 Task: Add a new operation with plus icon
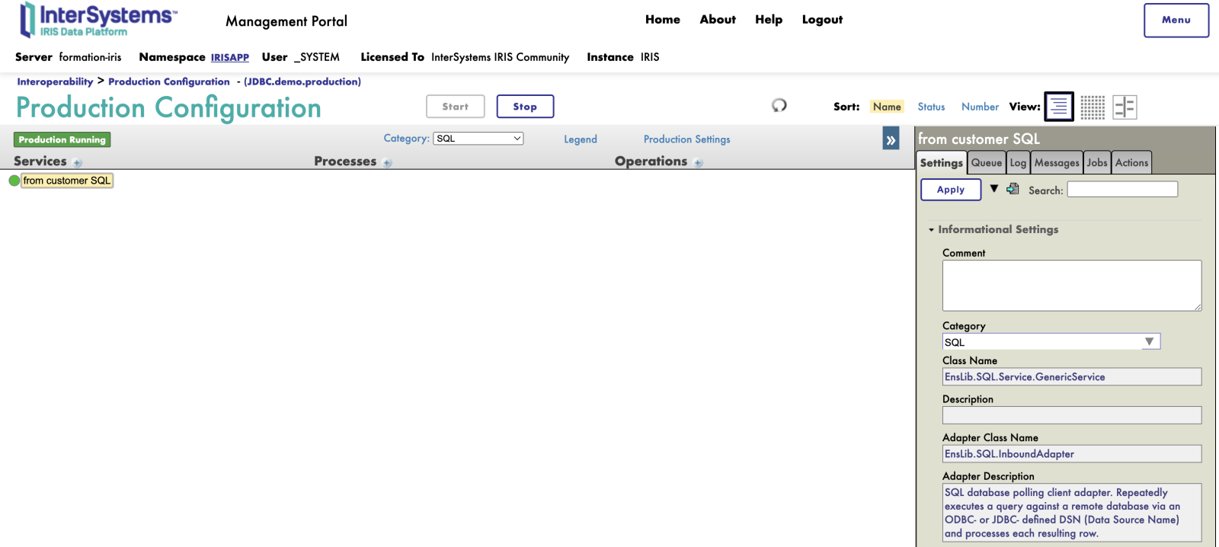(x=699, y=163)
